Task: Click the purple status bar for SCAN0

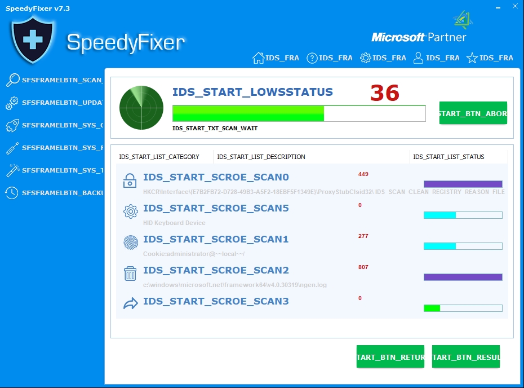Action: tap(463, 184)
